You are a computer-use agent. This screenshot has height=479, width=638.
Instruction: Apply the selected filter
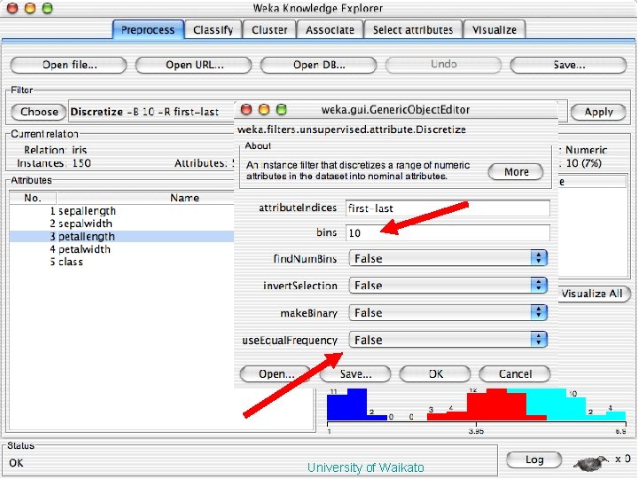pos(598,112)
